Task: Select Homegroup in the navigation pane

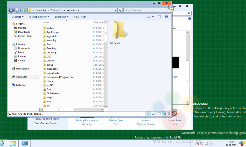Action: [x=20, y=68]
